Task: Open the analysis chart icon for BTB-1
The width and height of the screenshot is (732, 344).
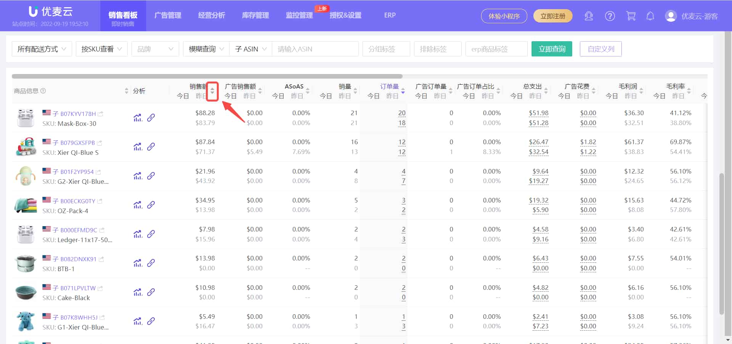Action: 137,263
